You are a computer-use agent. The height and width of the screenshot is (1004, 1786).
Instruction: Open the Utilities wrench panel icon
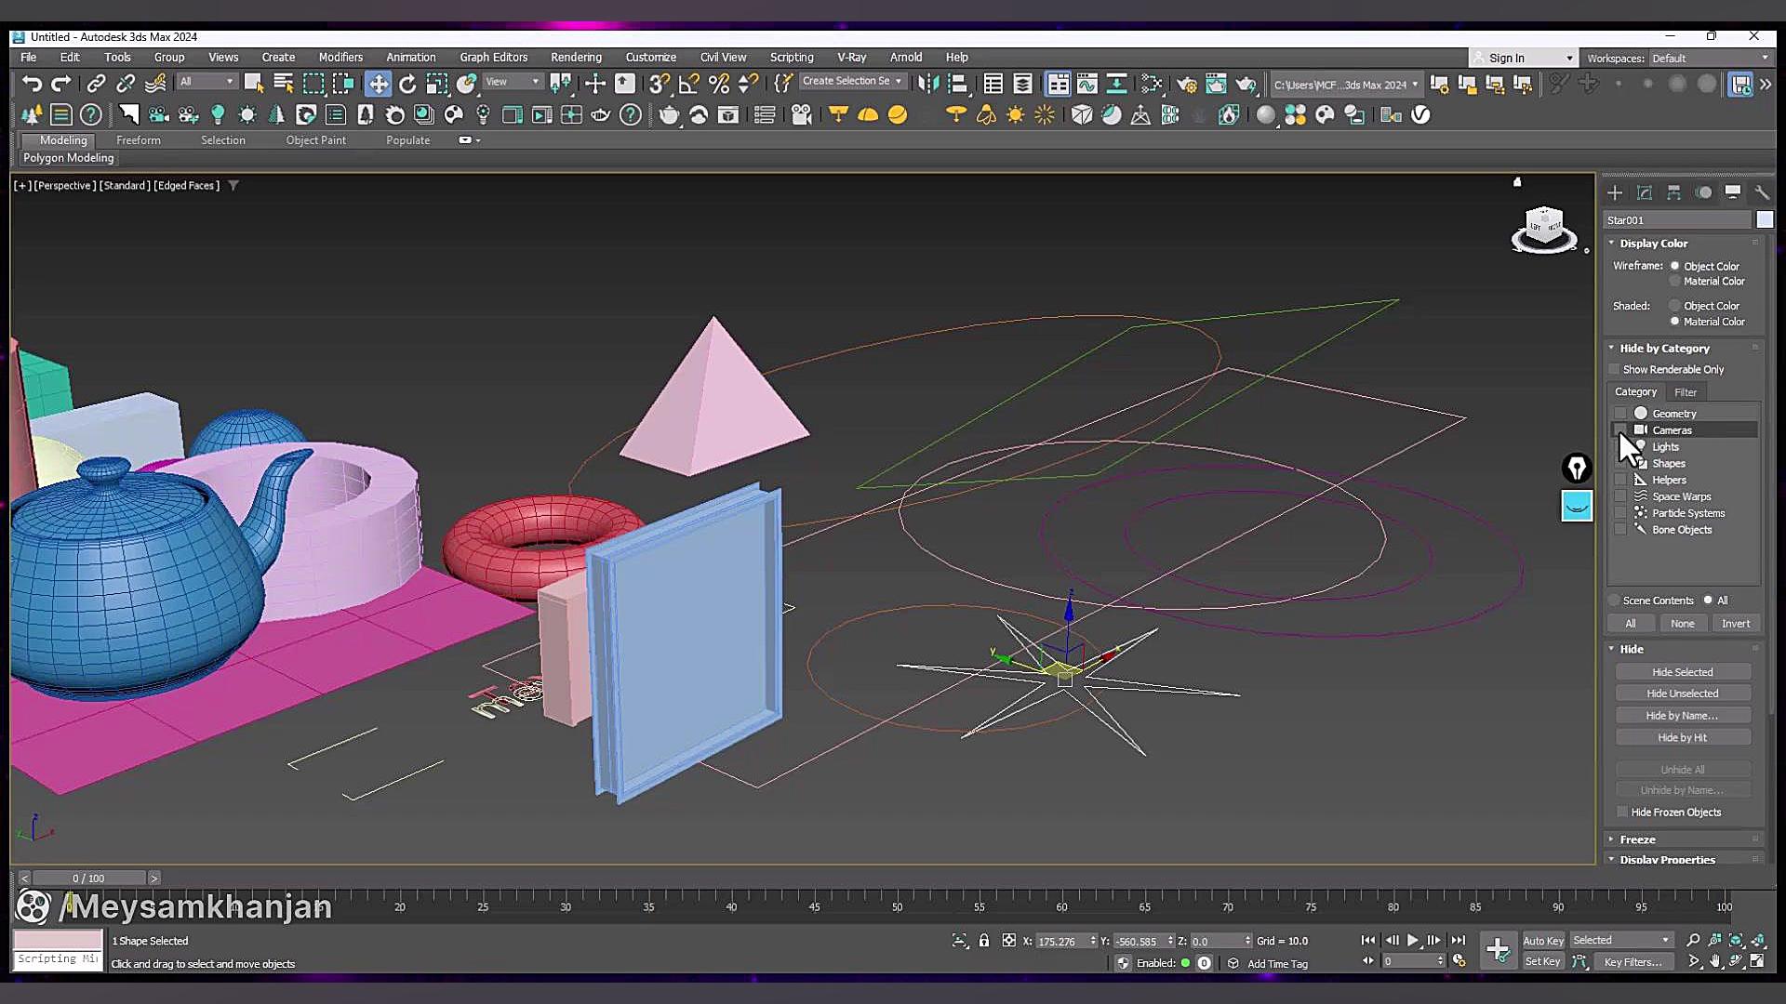pos(1762,192)
